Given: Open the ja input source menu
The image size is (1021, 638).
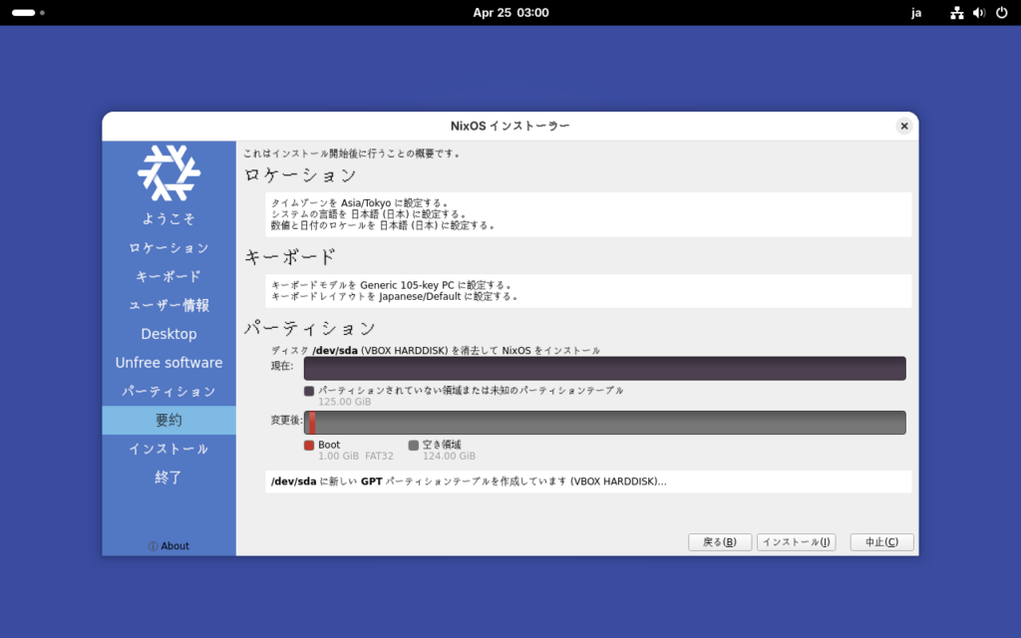Looking at the screenshot, I should pos(916,13).
